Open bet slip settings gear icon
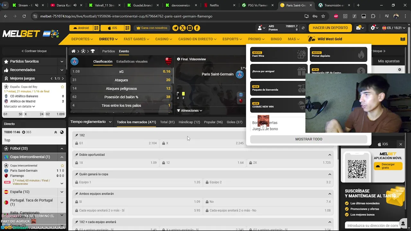Image resolution: width=411 pixels, height=231 pixels. pos(400,70)
